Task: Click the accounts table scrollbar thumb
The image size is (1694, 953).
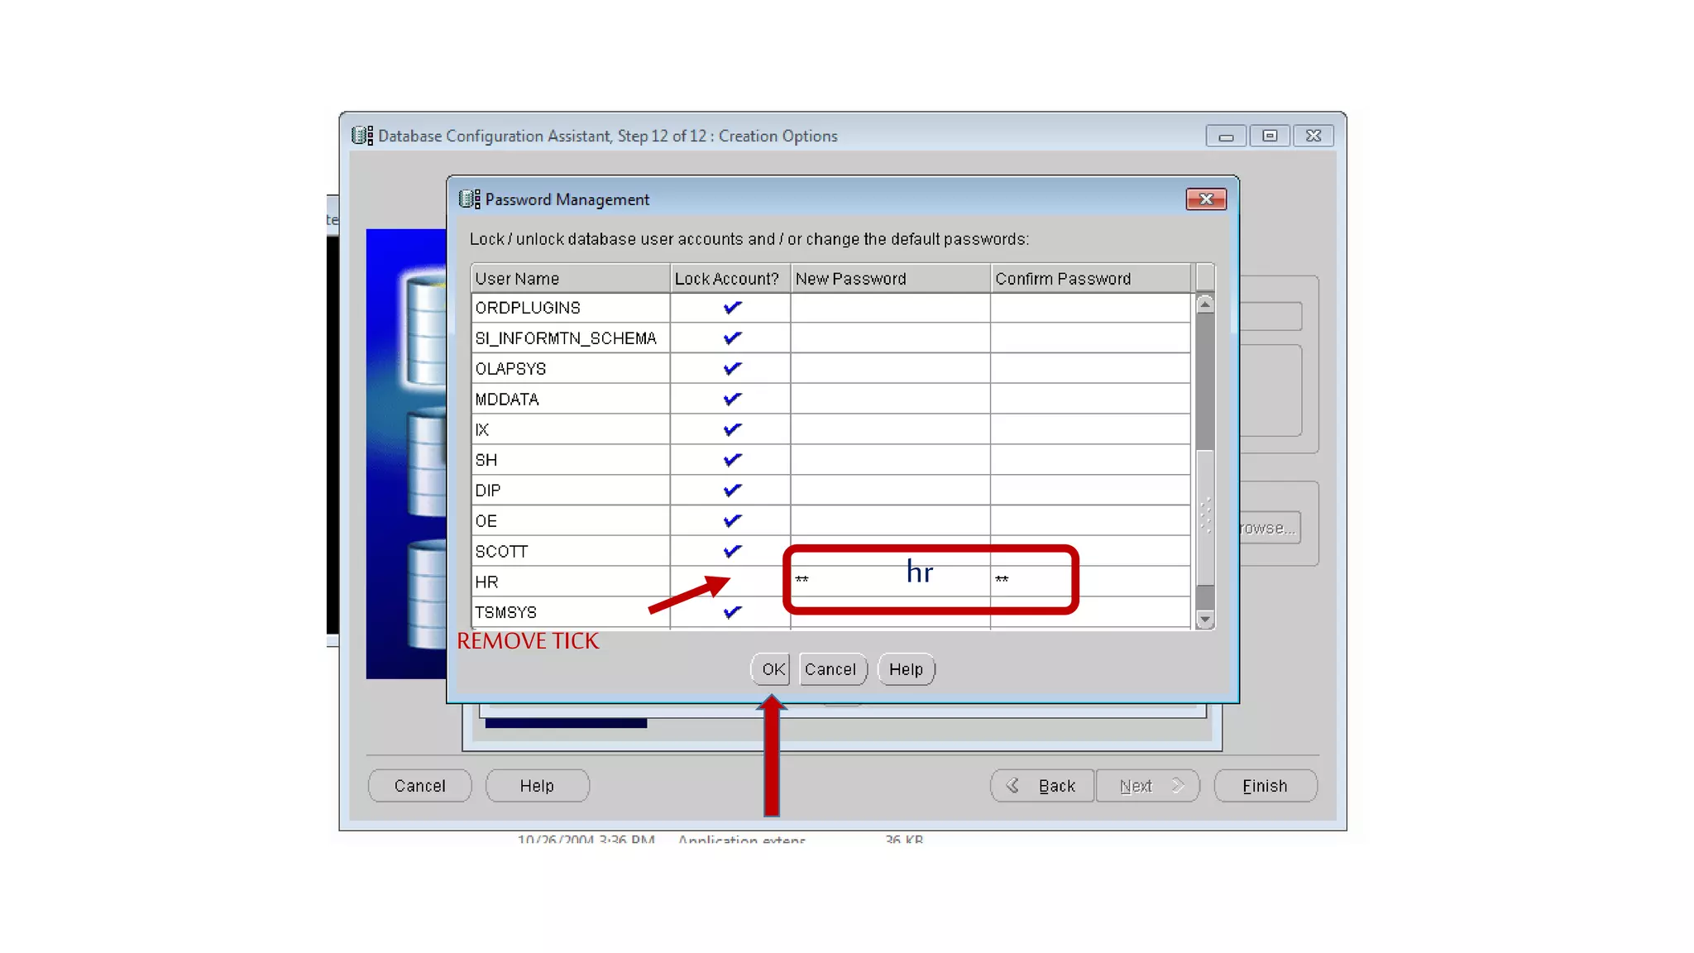Action: click(x=1205, y=517)
